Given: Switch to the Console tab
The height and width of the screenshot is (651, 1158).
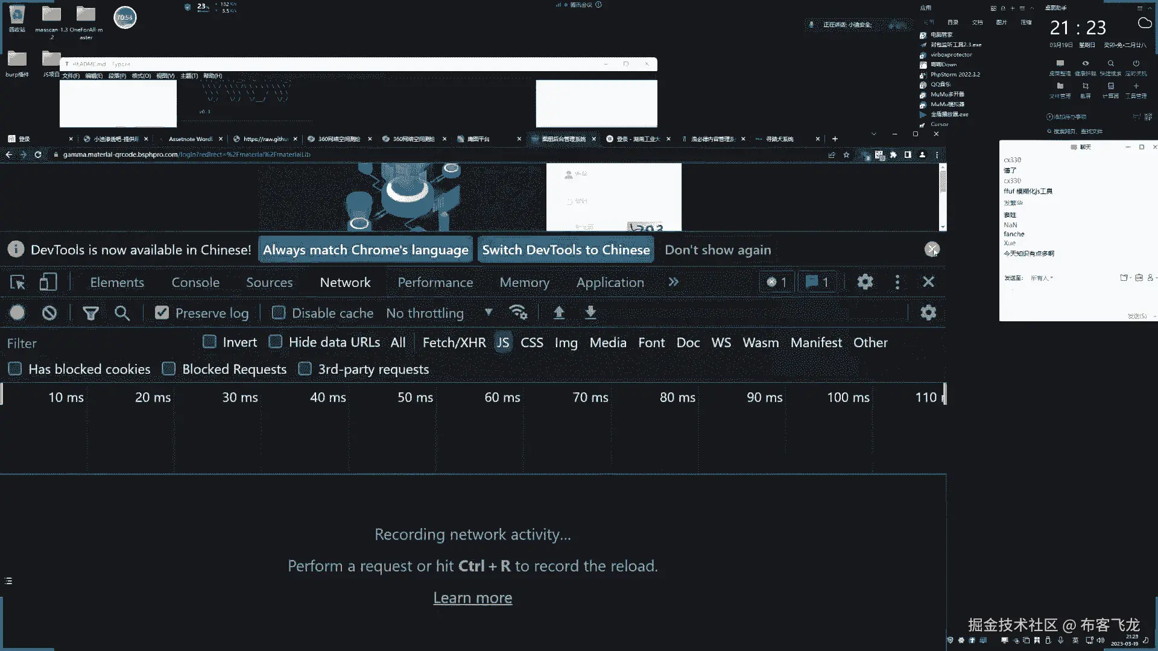Looking at the screenshot, I should [x=195, y=282].
